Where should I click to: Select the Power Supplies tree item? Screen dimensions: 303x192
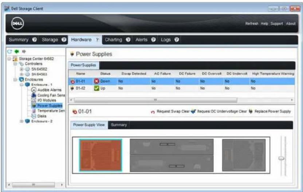pos(50,106)
